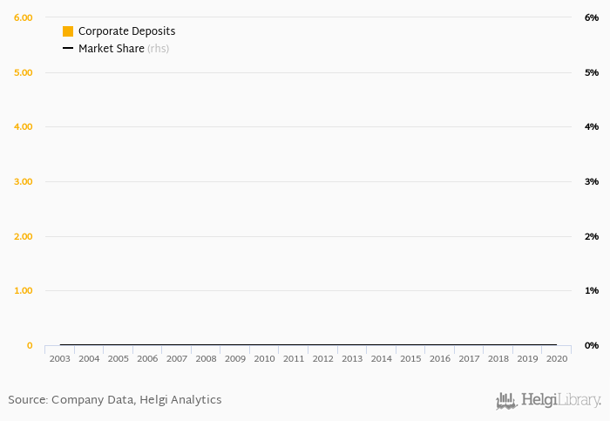Click the black Market Share line icon
Viewport: 610px width, 421px height.
[x=68, y=48]
